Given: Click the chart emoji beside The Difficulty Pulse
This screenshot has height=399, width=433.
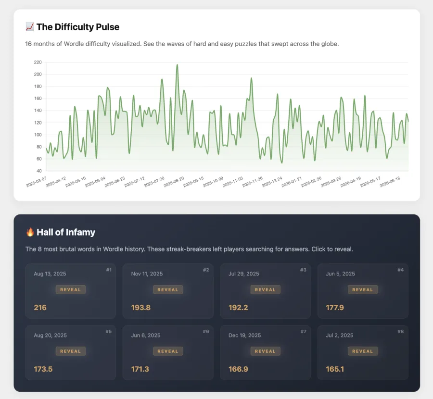Looking at the screenshot, I should click(x=29, y=27).
